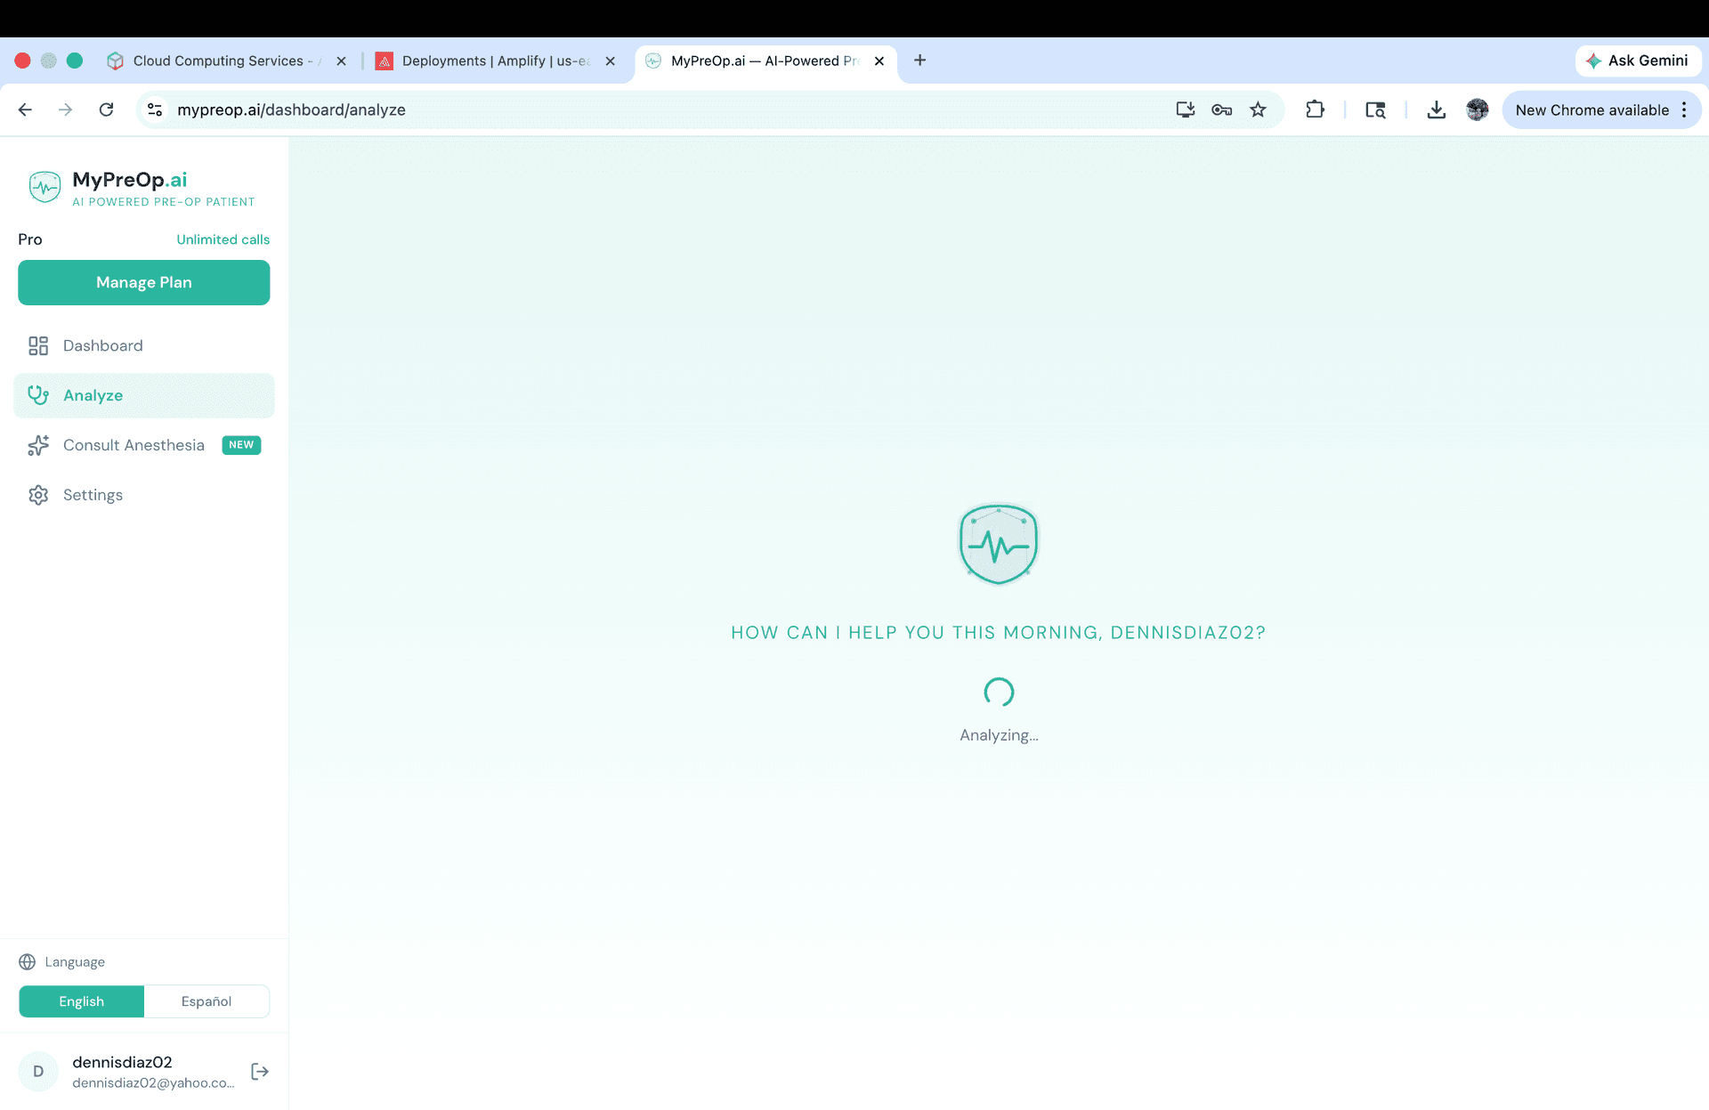Click the dennisdiaz02@yahoo email text
Image resolution: width=1709 pixels, height=1110 pixels.
[x=153, y=1083]
